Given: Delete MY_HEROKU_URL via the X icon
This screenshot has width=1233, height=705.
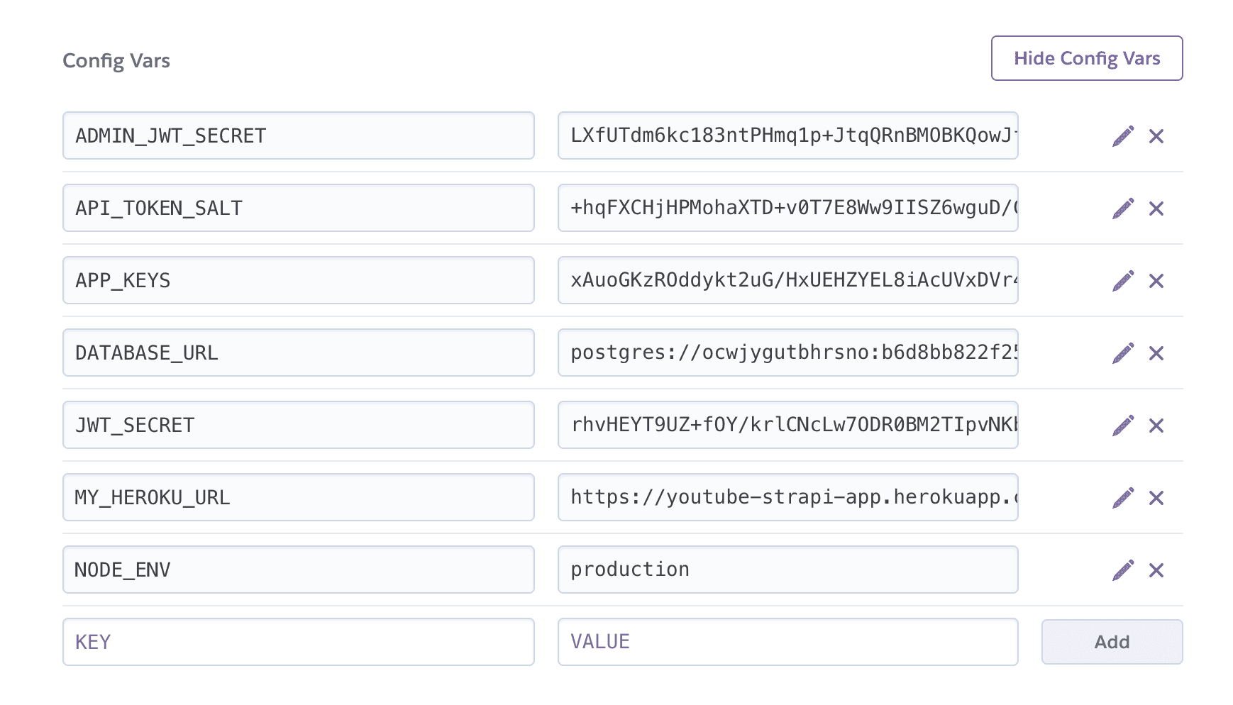Looking at the screenshot, I should tap(1156, 497).
